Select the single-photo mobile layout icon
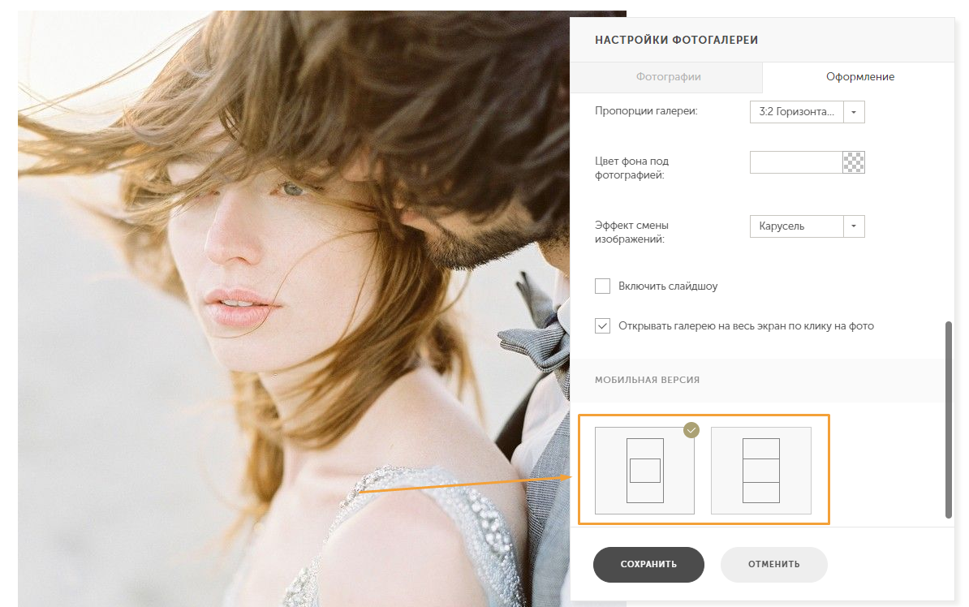This screenshot has height=607, width=969. (644, 471)
